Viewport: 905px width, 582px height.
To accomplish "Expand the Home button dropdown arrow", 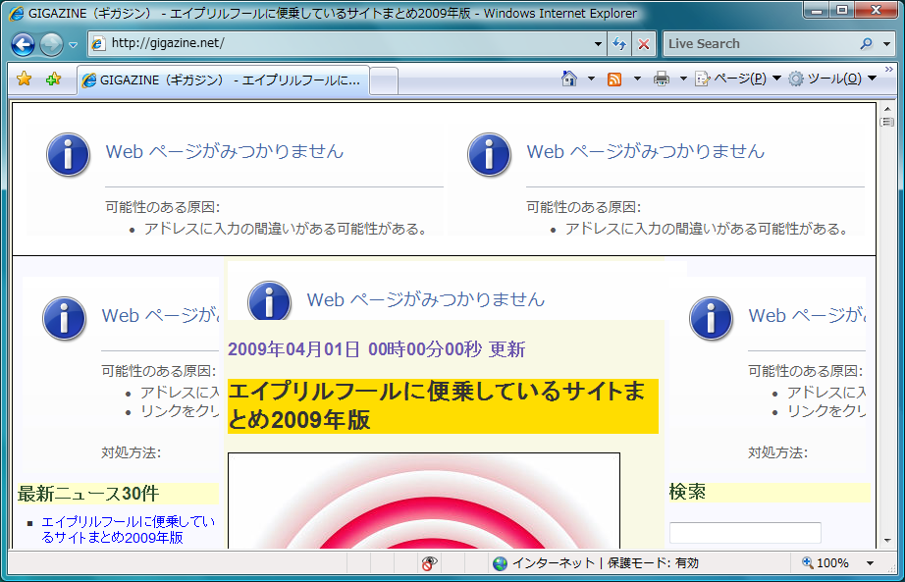I will click(x=591, y=79).
